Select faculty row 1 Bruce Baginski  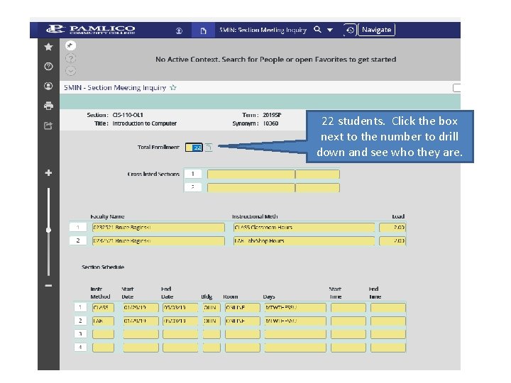(158, 228)
